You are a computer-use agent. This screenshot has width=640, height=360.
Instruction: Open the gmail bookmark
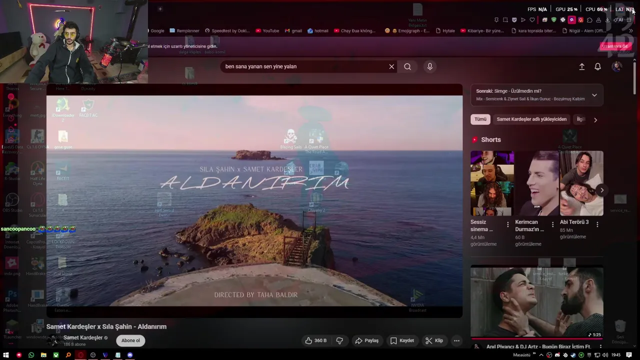coord(293,30)
